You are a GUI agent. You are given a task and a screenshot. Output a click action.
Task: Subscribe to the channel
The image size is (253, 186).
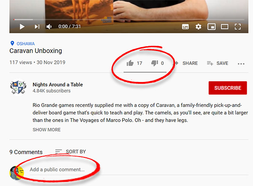point(228,88)
